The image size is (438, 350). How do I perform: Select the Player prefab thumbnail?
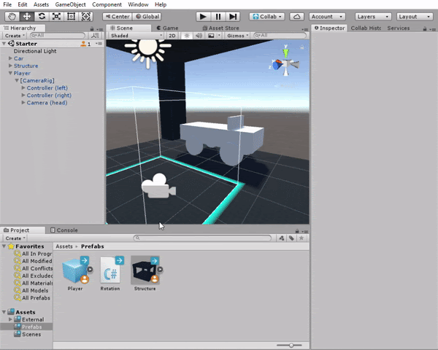click(x=75, y=271)
